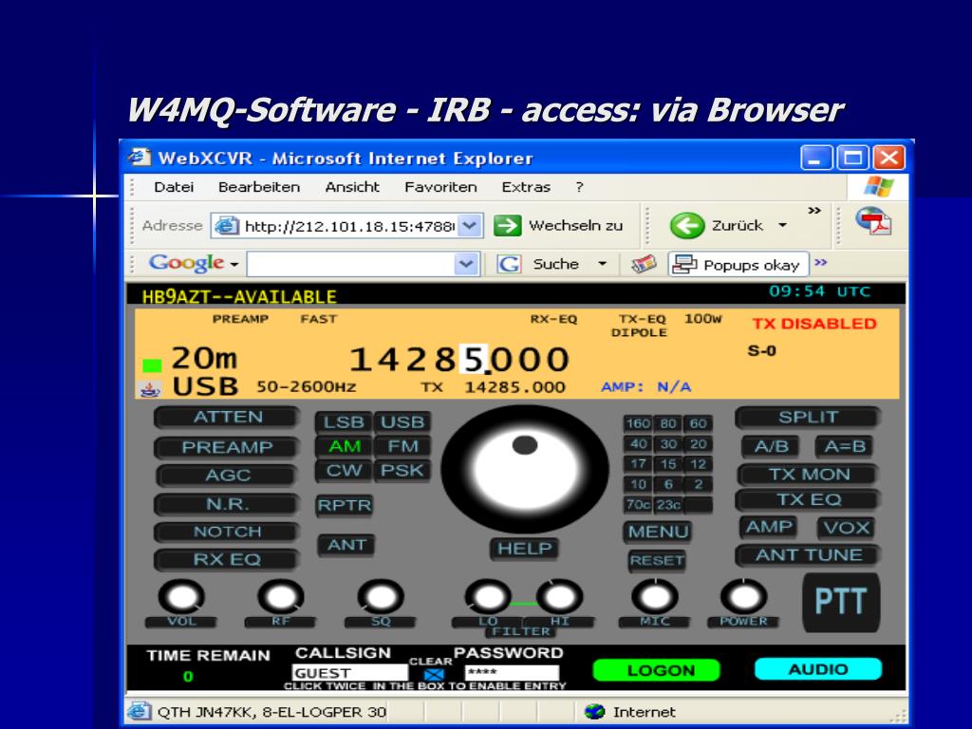Select LSB mode
Viewport: 972px width, 729px height.
[x=344, y=422]
